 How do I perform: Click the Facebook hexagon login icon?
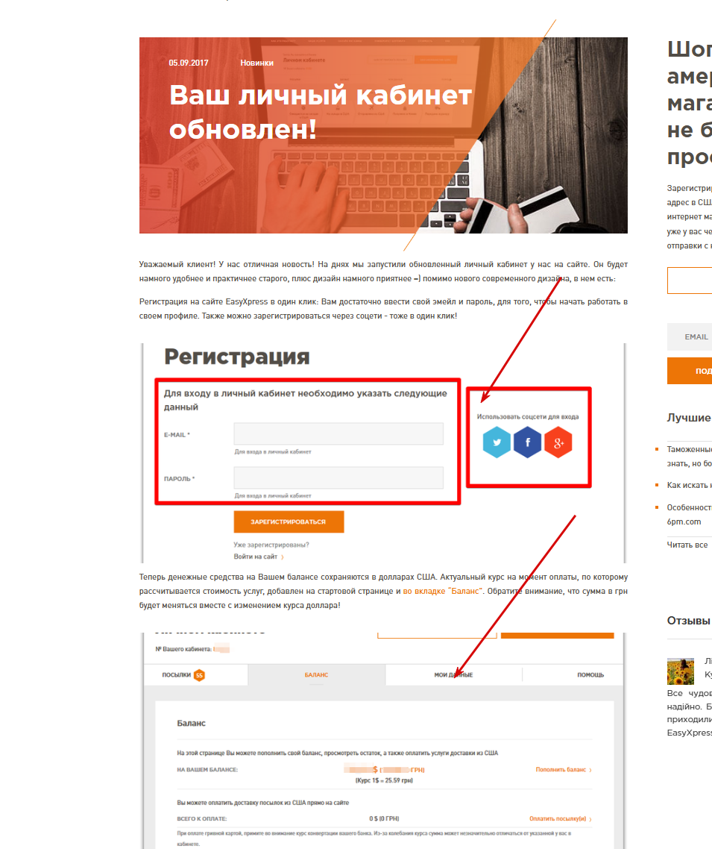coord(528,442)
